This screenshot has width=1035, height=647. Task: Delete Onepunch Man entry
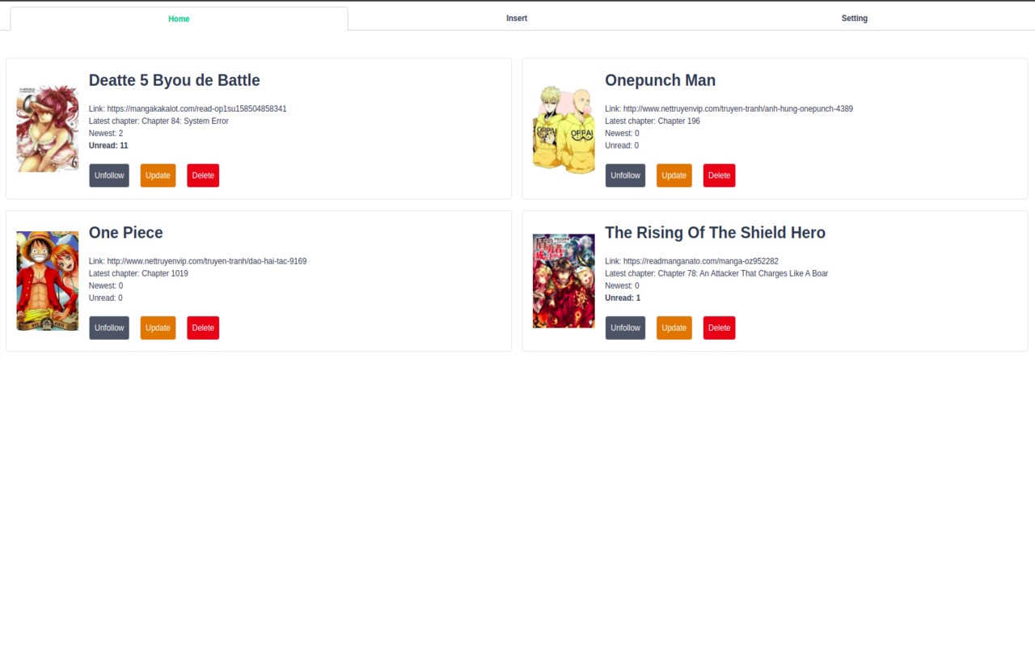coord(719,175)
